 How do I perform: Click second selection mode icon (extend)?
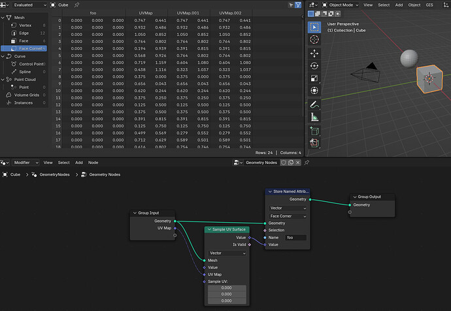tap(318, 14)
